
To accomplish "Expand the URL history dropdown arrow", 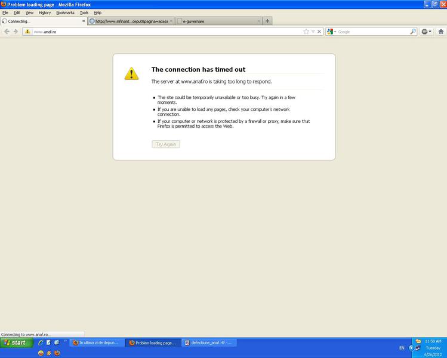I will click(313, 32).
